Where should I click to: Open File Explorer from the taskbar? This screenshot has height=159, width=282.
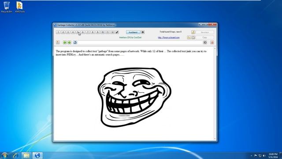point(26,155)
